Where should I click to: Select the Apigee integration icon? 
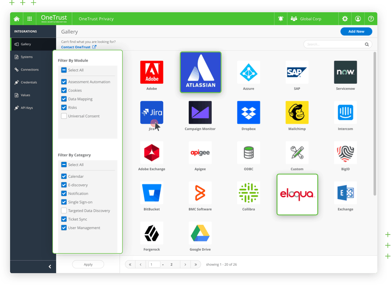tap(200, 153)
